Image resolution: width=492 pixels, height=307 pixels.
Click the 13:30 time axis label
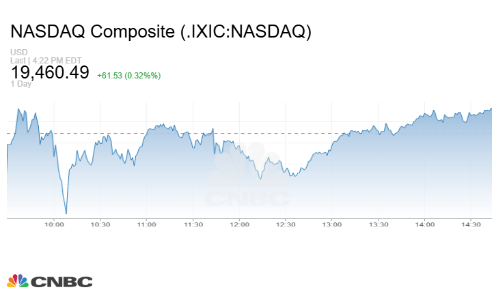[x=379, y=224]
